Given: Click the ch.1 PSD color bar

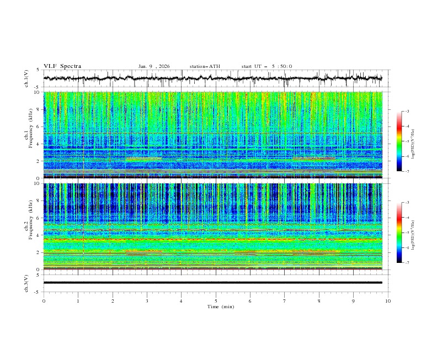Looking at the screenshot, I should click(399, 141).
